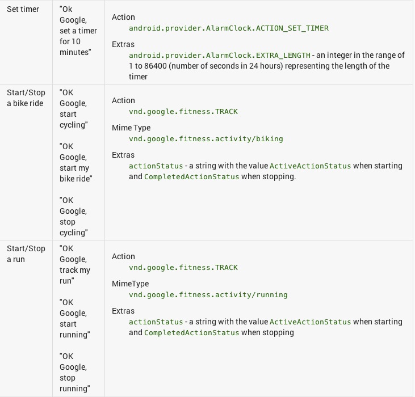Click the "OK Google, start cycling" phrase
This screenshot has width=415, height=397.
[74, 108]
